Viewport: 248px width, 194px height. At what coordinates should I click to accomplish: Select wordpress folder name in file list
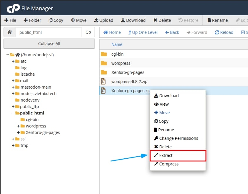click(x=121, y=63)
